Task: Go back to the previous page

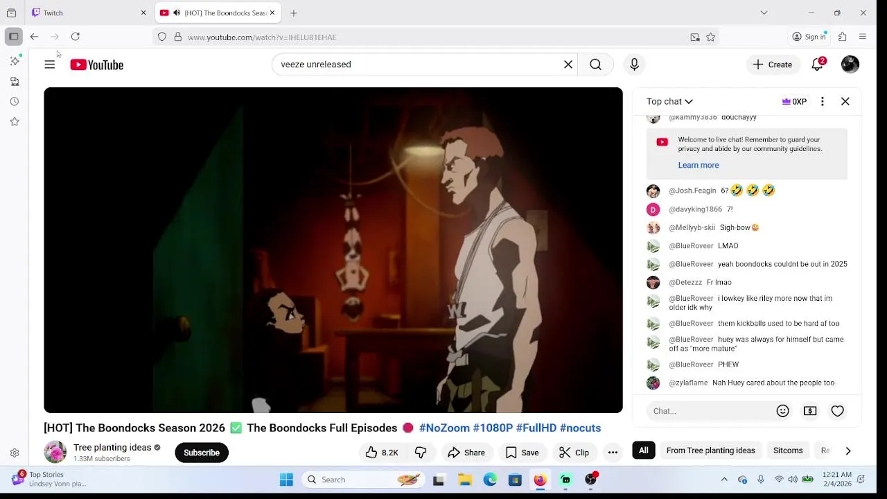Action: click(34, 37)
